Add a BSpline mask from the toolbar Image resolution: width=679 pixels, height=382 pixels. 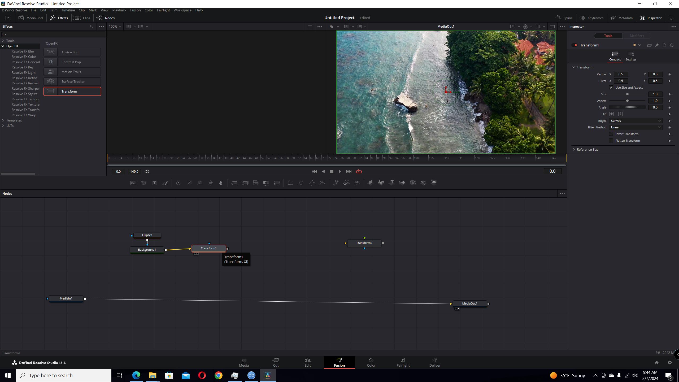tap(322, 183)
